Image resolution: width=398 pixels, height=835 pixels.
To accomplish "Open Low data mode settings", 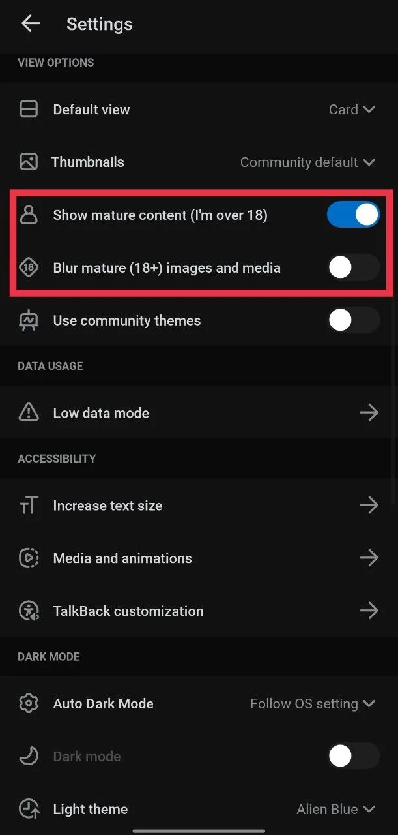I will click(199, 412).
